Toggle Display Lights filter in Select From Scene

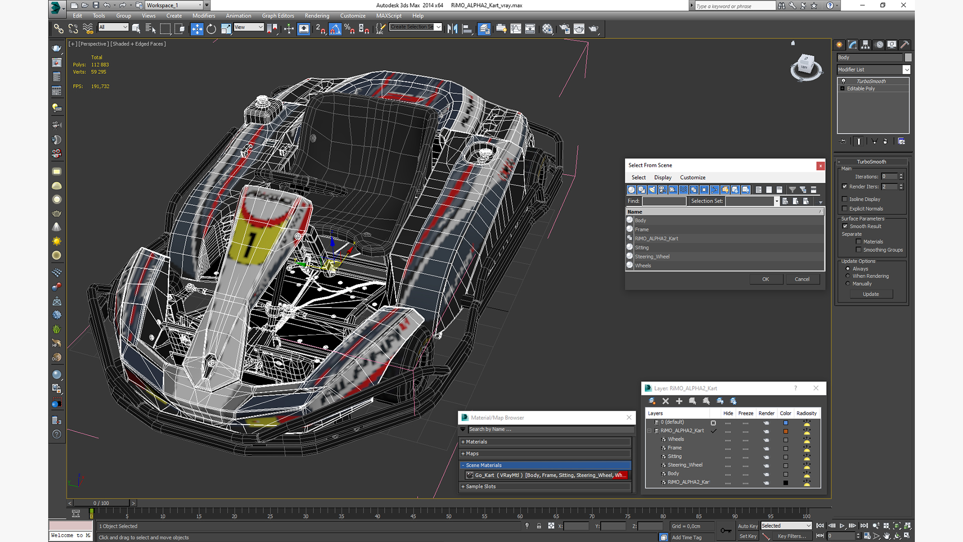[x=652, y=190]
